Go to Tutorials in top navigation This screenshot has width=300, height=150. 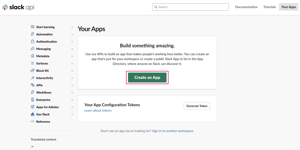tap(269, 7)
